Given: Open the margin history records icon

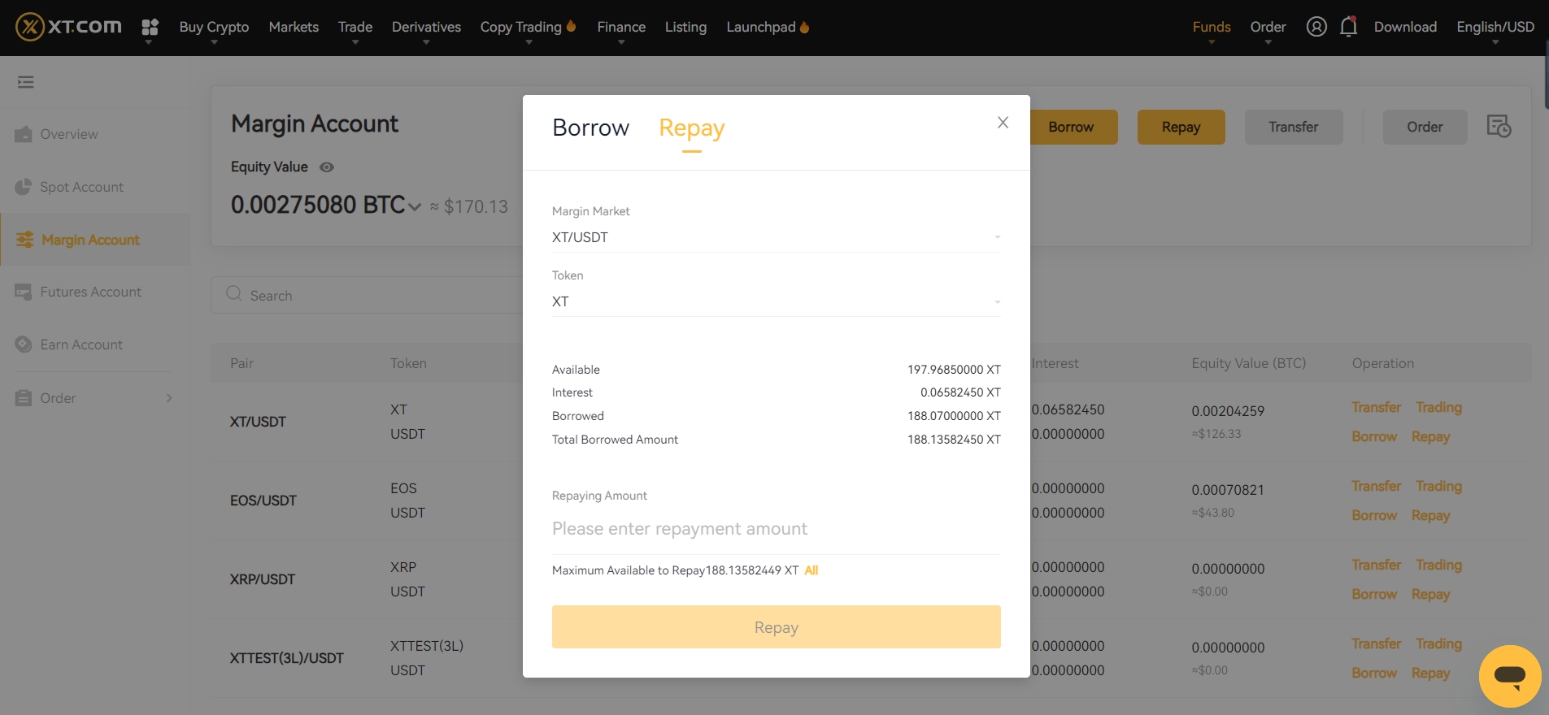Looking at the screenshot, I should click(x=1499, y=126).
